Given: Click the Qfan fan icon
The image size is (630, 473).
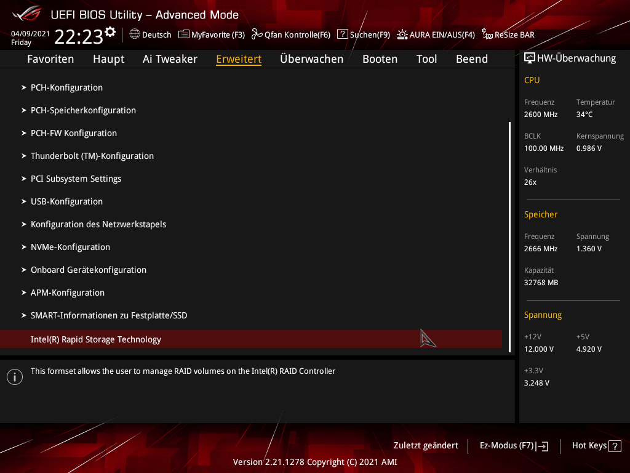Looking at the screenshot, I should tap(257, 34).
